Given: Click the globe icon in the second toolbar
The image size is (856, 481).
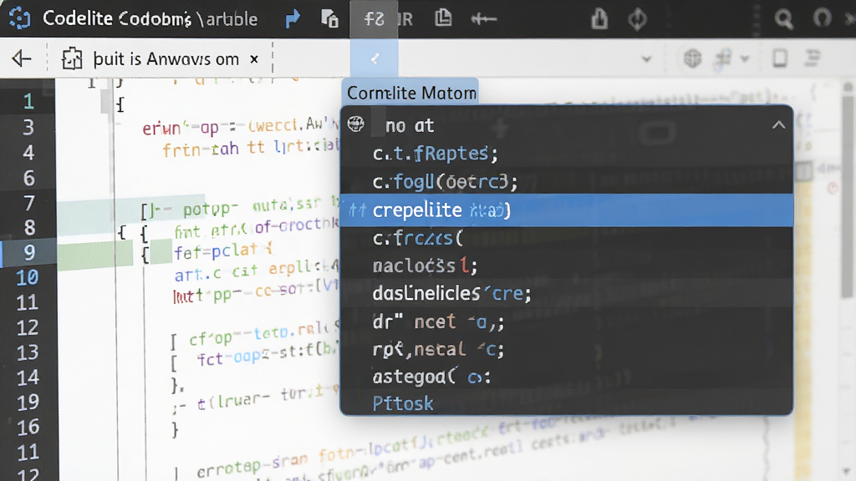Looking at the screenshot, I should pyautogui.click(x=692, y=58).
